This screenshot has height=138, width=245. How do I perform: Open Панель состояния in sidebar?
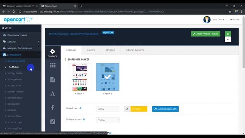coord(21,35)
